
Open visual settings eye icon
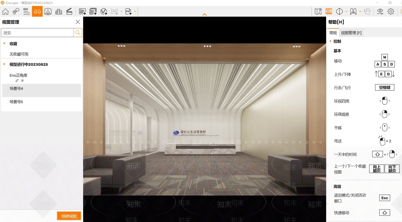tap(380, 12)
